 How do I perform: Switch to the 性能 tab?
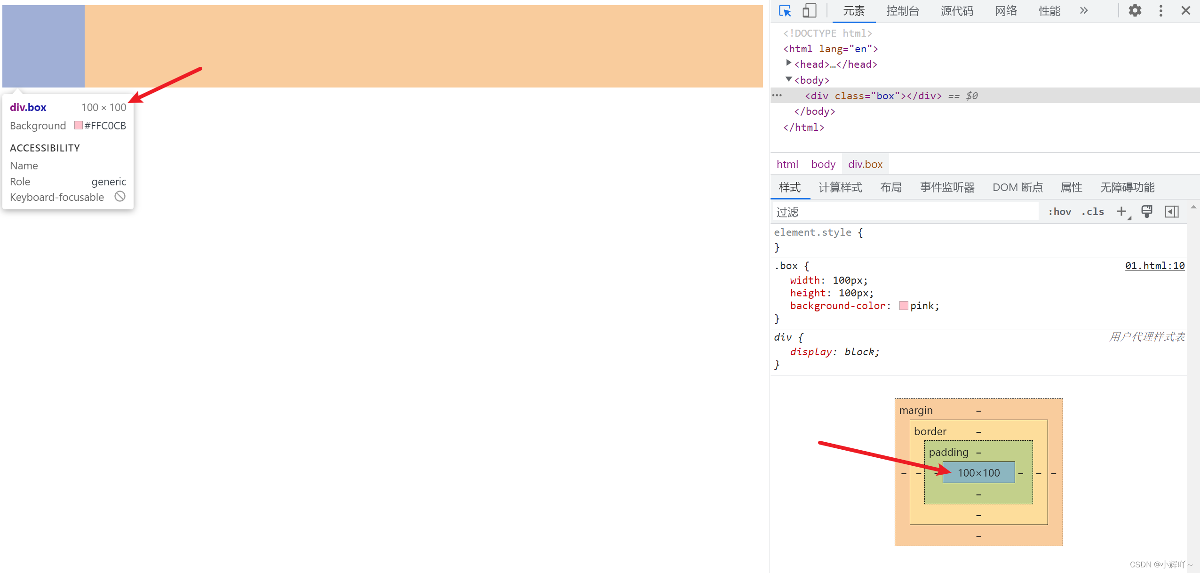pos(1049,11)
